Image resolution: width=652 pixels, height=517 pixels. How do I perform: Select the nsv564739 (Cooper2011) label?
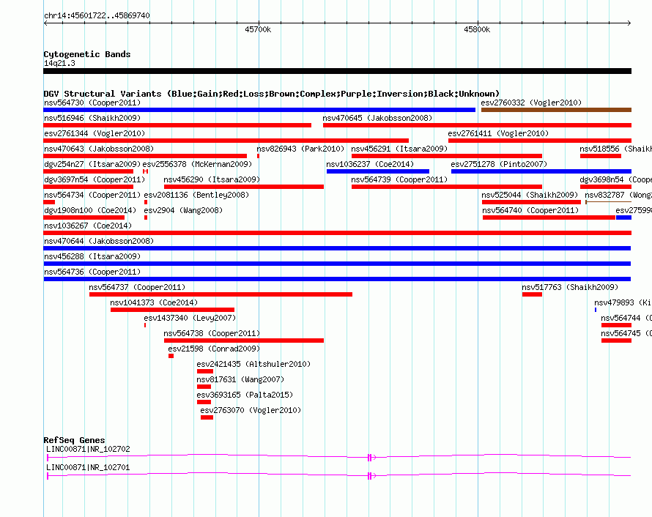399,179
